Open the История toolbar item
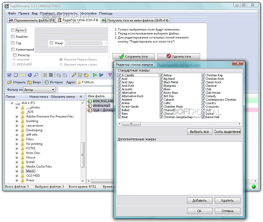 point(54,82)
